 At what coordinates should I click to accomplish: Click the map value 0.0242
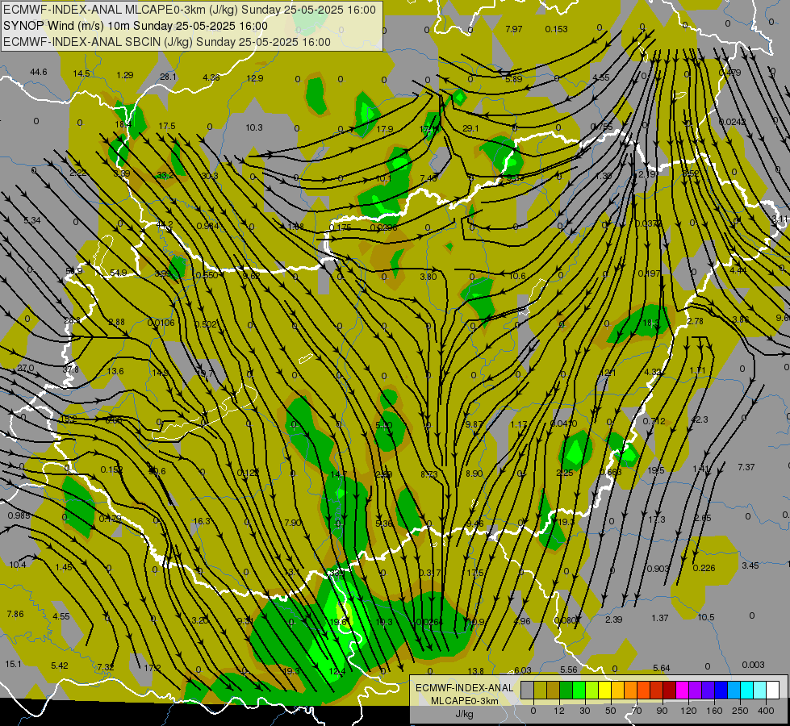pyautogui.click(x=733, y=122)
